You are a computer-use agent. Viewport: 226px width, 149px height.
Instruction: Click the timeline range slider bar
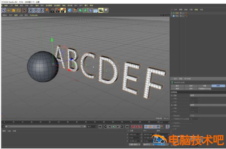point(46,127)
